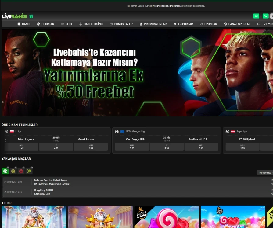
Task: Click the green phone call button
Action: click(265, 16)
